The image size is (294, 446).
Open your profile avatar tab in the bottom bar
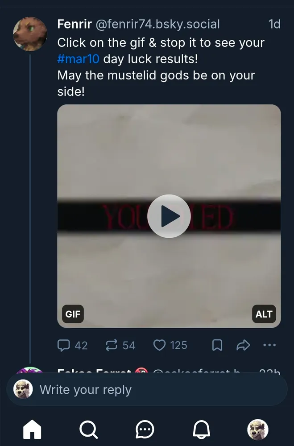(x=257, y=429)
